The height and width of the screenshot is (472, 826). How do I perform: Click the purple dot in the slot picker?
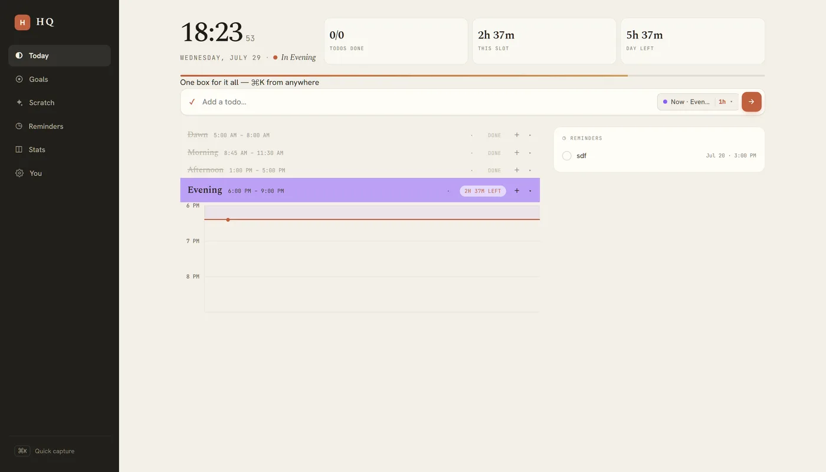pos(665,101)
